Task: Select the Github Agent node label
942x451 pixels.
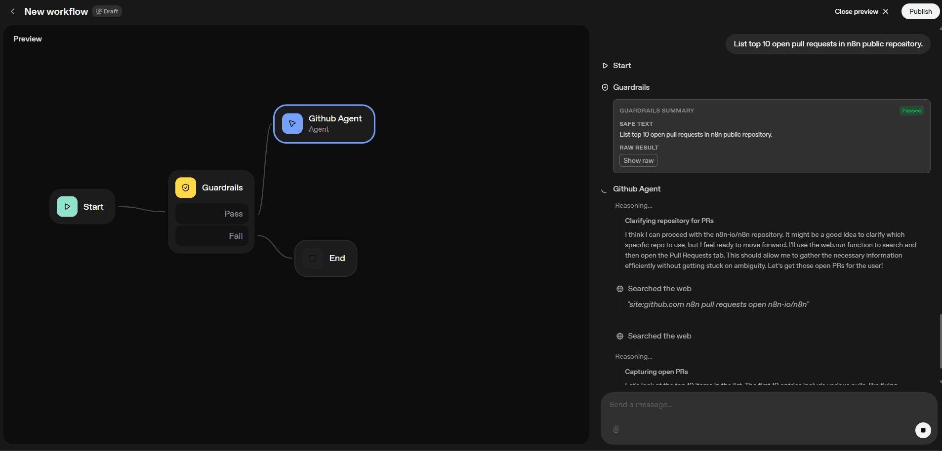Action: point(335,118)
